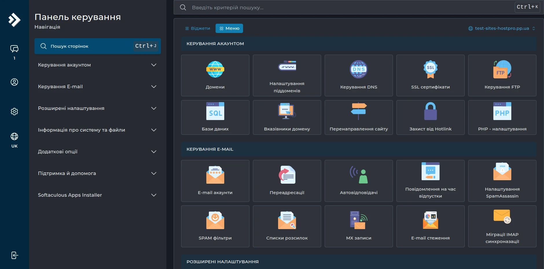The width and height of the screenshot is (544, 269).
Task: Click the magnifier icon in top search bar
Action: 183,7
